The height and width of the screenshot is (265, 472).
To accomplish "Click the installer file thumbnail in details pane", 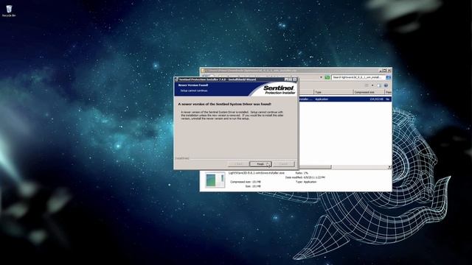I will (x=215, y=180).
